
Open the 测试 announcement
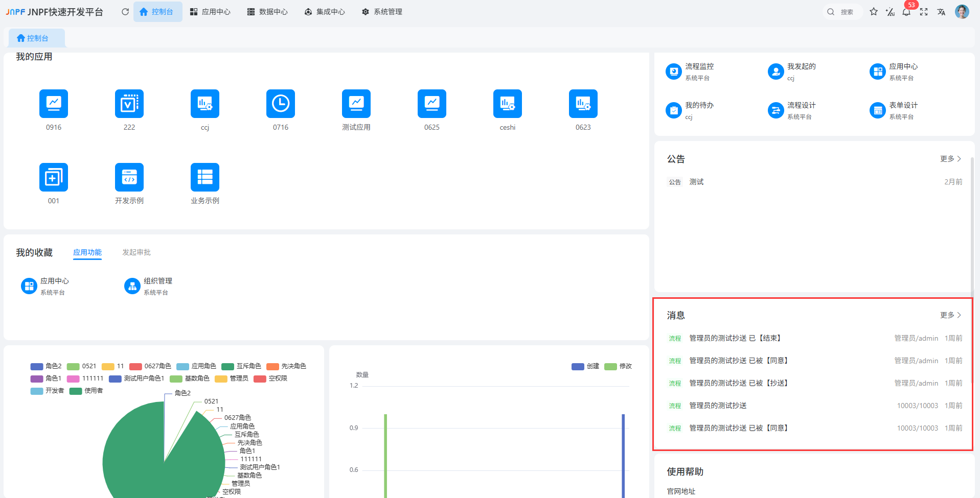[696, 182]
